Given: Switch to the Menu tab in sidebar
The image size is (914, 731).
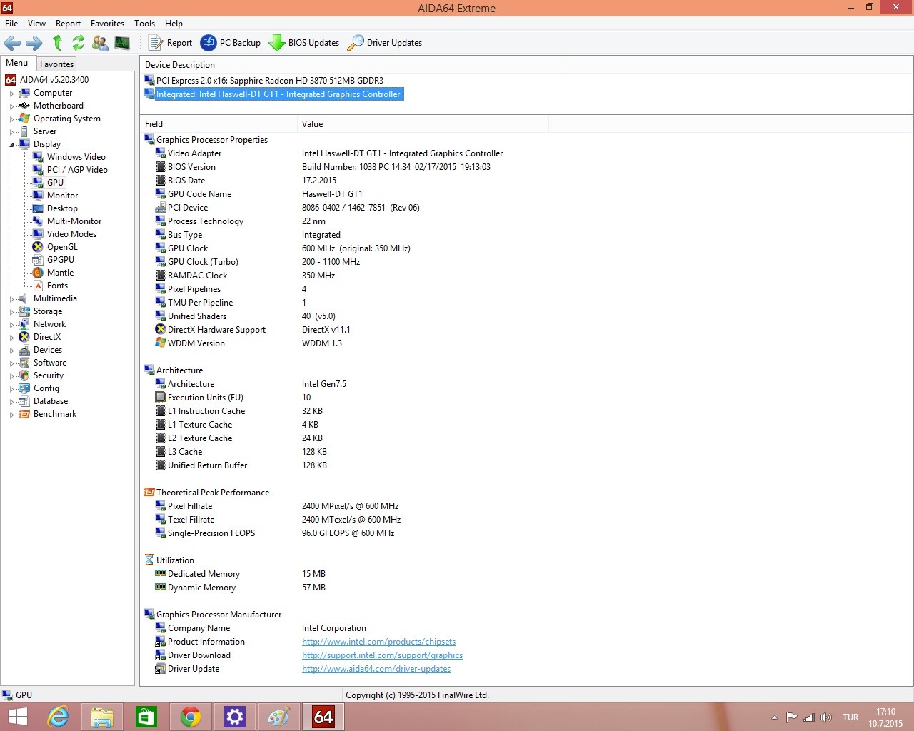Looking at the screenshot, I should click(x=16, y=63).
